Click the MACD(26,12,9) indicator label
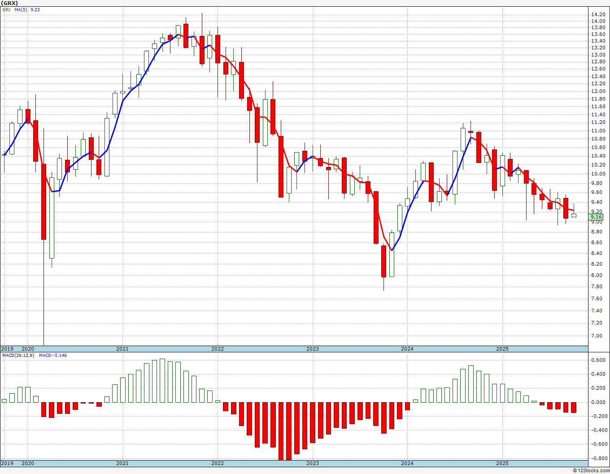 tap(18, 355)
